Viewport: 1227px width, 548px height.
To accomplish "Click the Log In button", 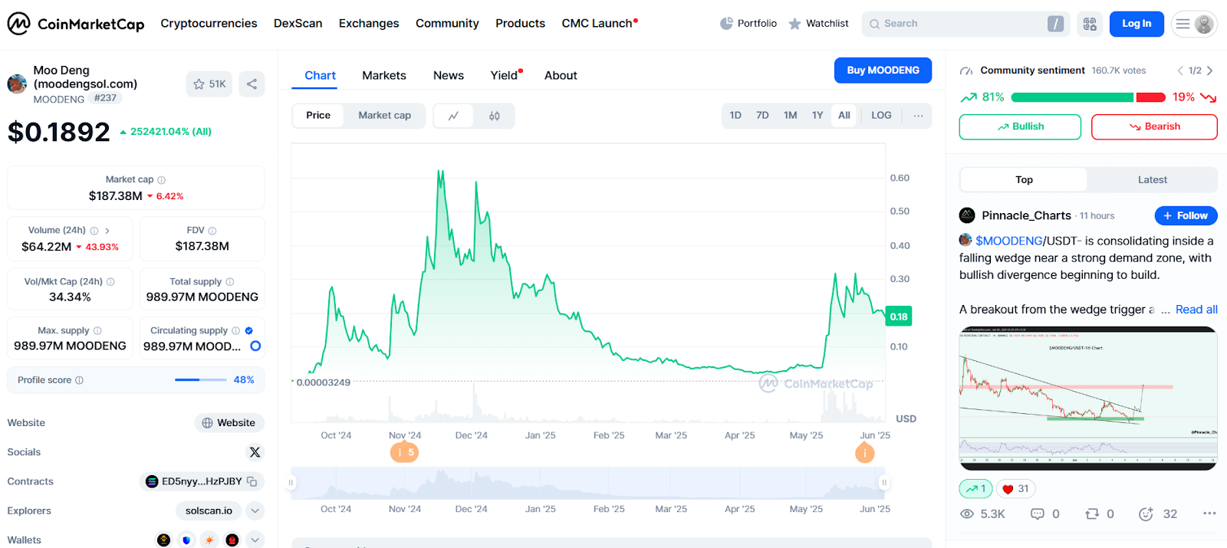I will click(1137, 24).
